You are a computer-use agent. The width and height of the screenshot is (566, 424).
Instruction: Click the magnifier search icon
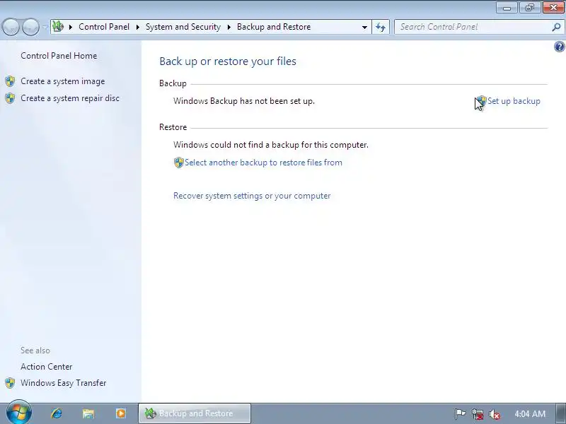556,27
